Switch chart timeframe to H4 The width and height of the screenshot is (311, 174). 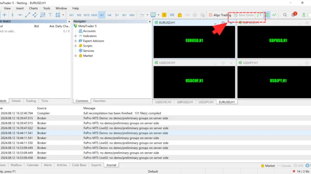tap(109, 15)
